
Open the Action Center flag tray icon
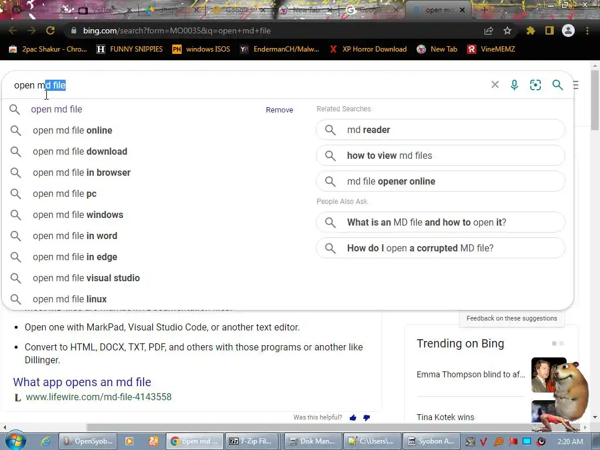(x=512, y=442)
